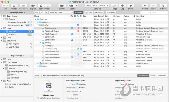The height and width of the screenshot is (102, 169).
Task: Click the M status box for Adapters.png
Action: [72, 28]
